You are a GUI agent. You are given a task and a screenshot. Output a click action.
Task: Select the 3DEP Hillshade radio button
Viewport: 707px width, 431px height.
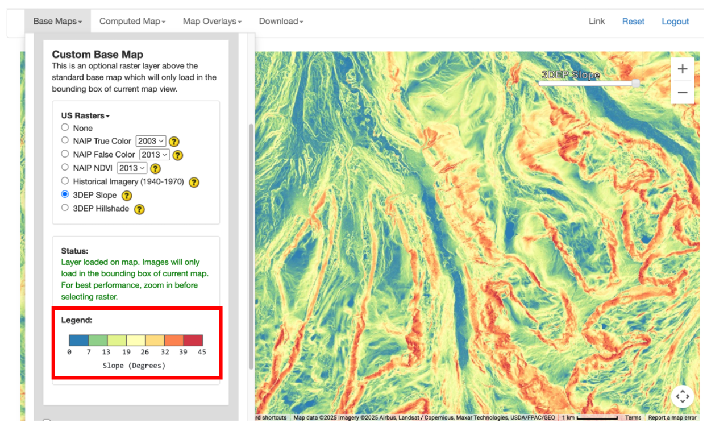coord(65,208)
